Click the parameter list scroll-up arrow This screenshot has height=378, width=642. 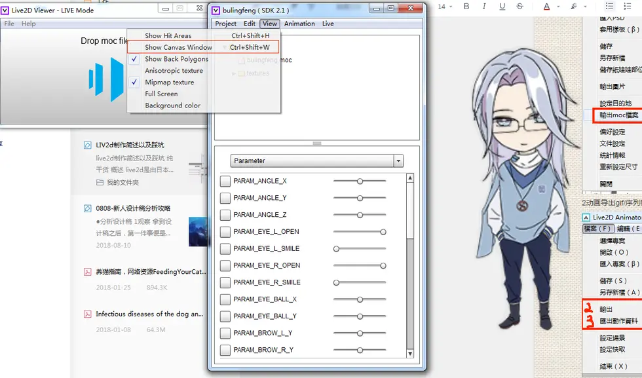pyautogui.click(x=410, y=178)
